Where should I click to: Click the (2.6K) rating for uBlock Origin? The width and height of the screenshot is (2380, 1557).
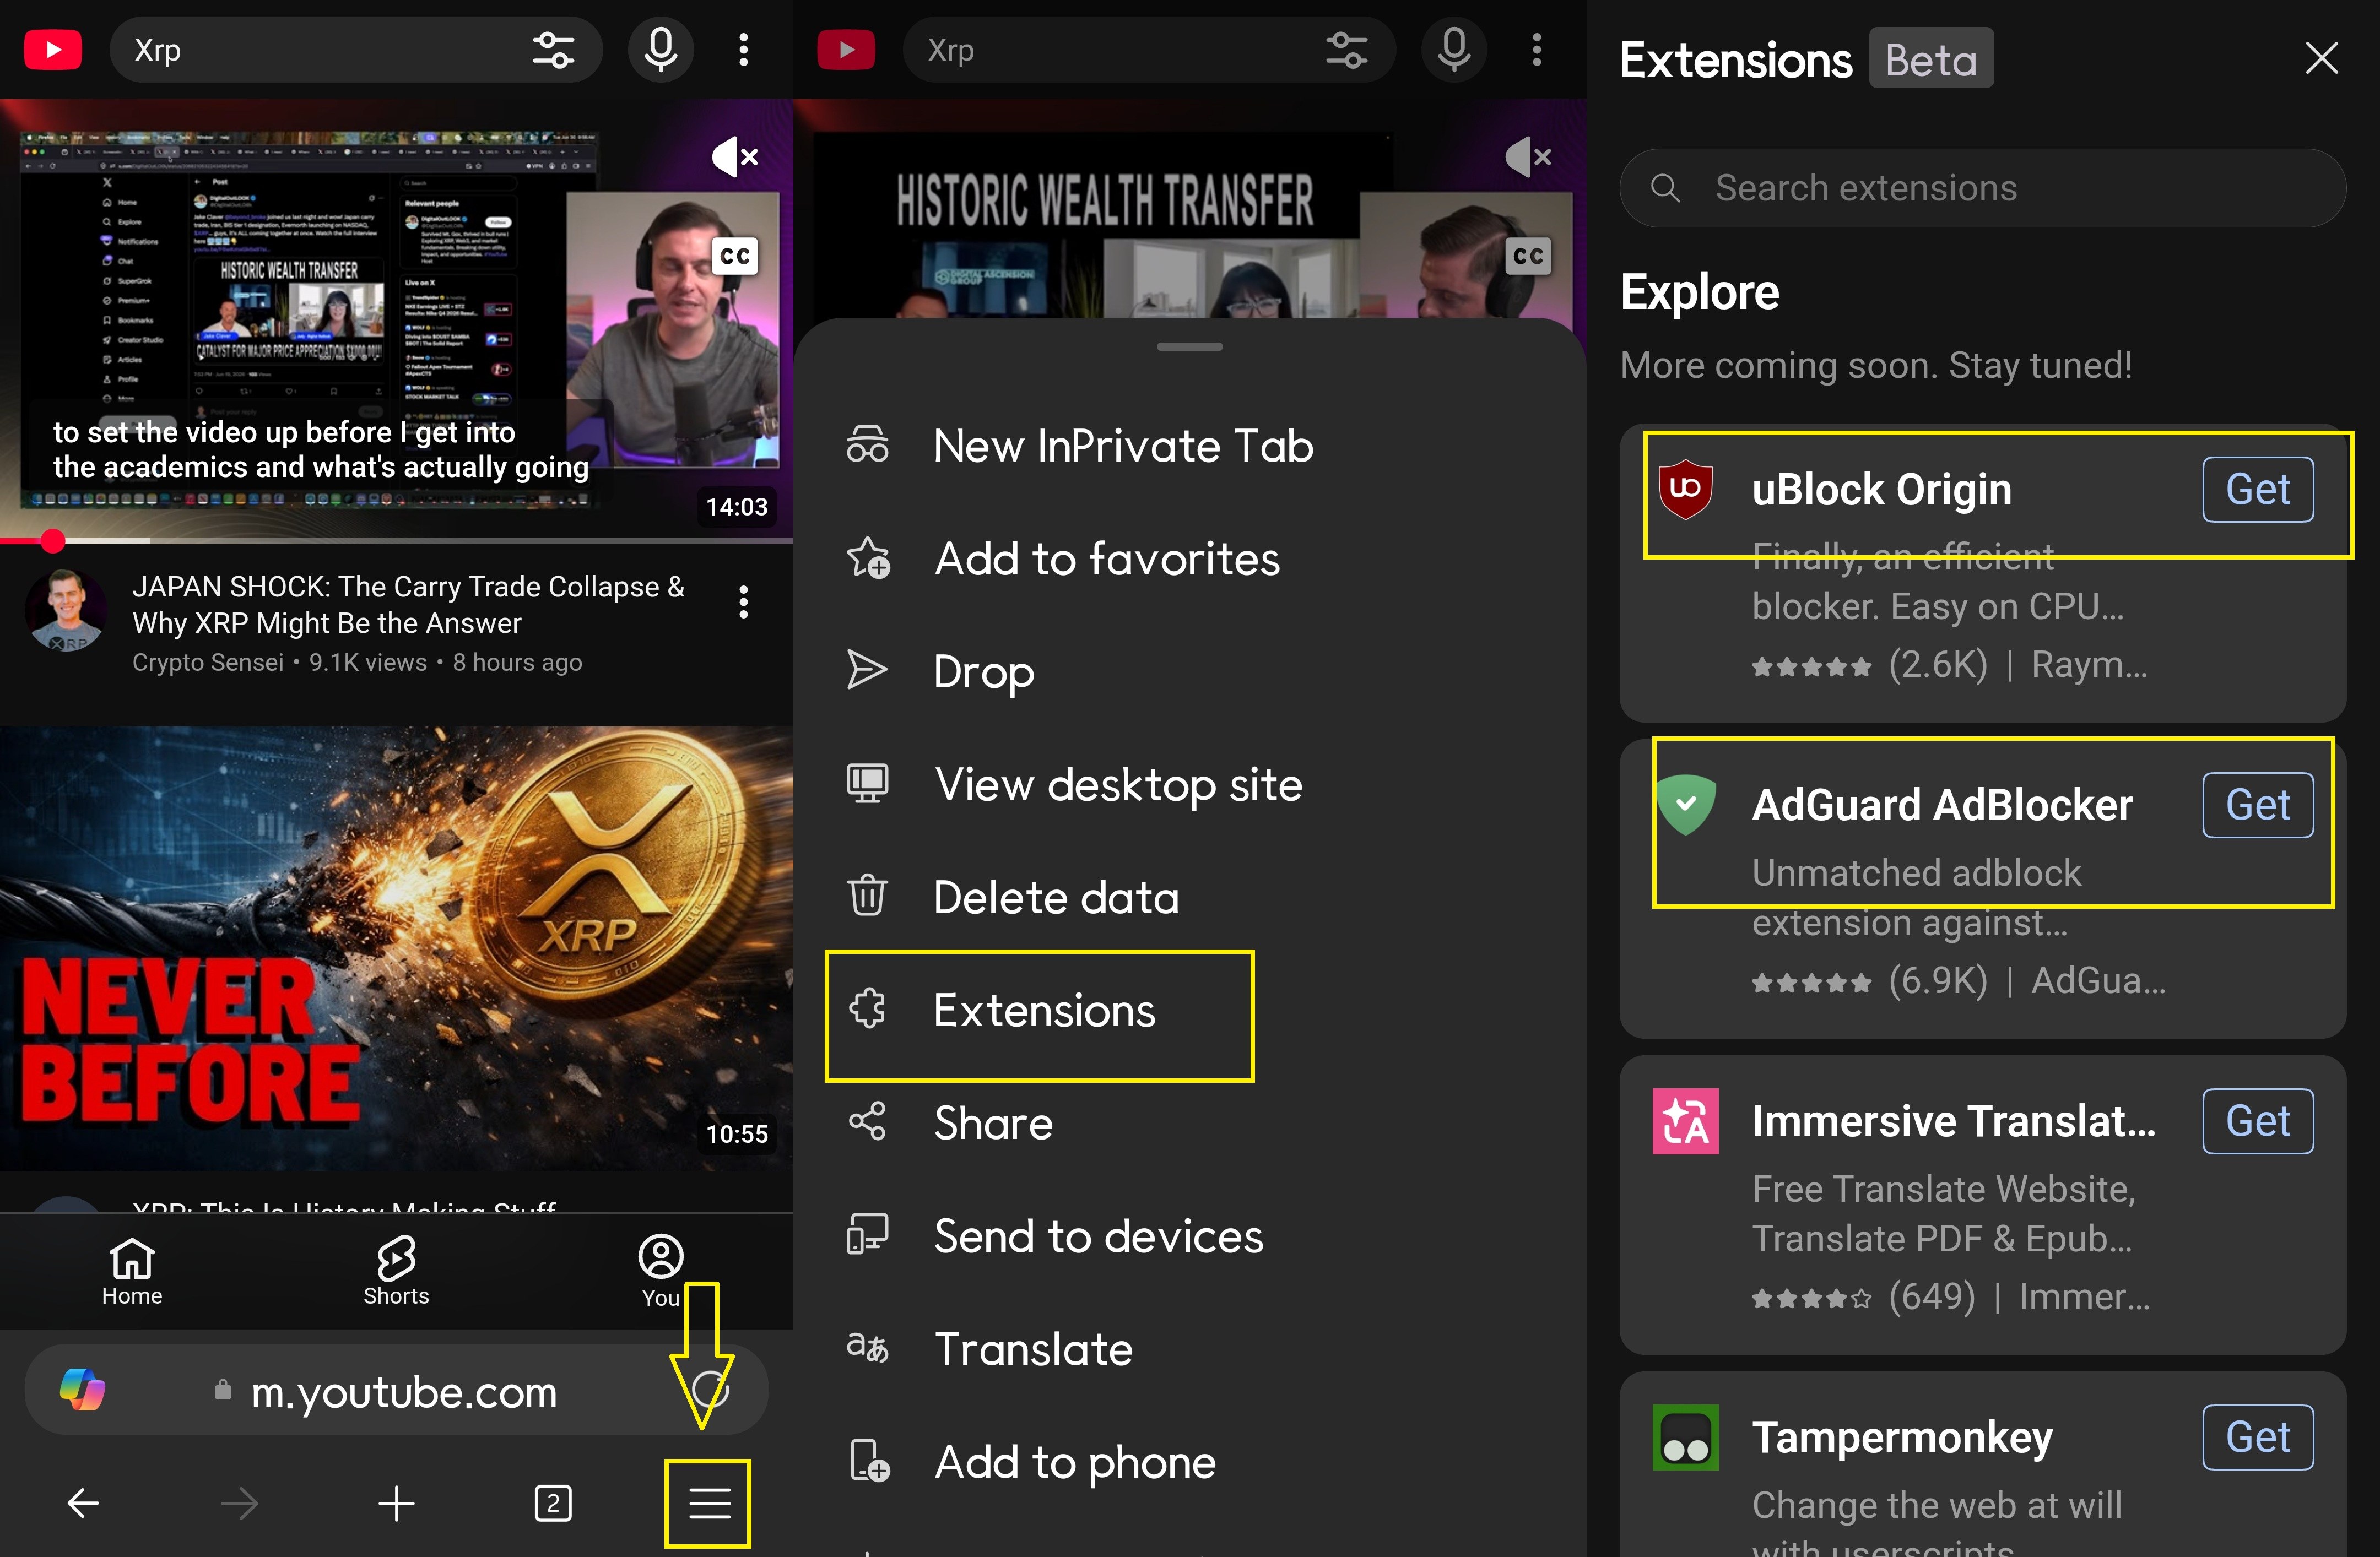coord(1938,664)
